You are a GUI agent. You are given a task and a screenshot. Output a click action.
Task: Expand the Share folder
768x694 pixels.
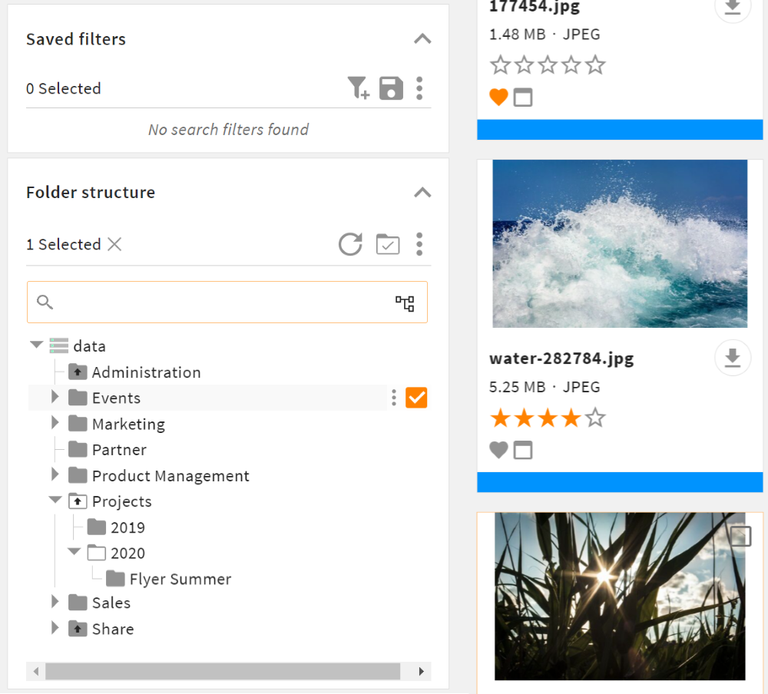pyautogui.click(x=55, y=627)
